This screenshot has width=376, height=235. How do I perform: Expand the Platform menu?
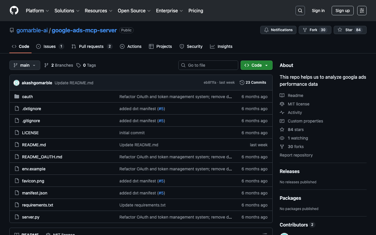tap(37, 11)
